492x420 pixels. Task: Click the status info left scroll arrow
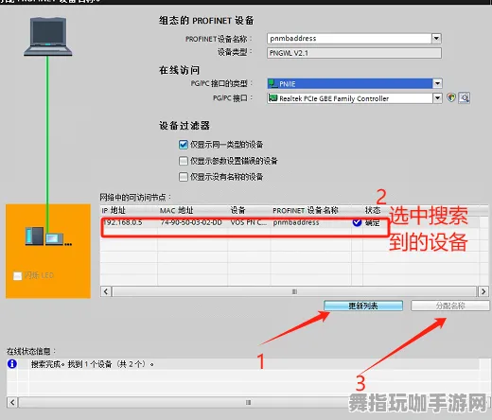click(x=12, y=402)
